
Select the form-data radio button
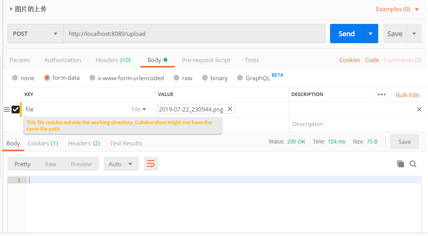pyautogui.click(x=47, y=78)
